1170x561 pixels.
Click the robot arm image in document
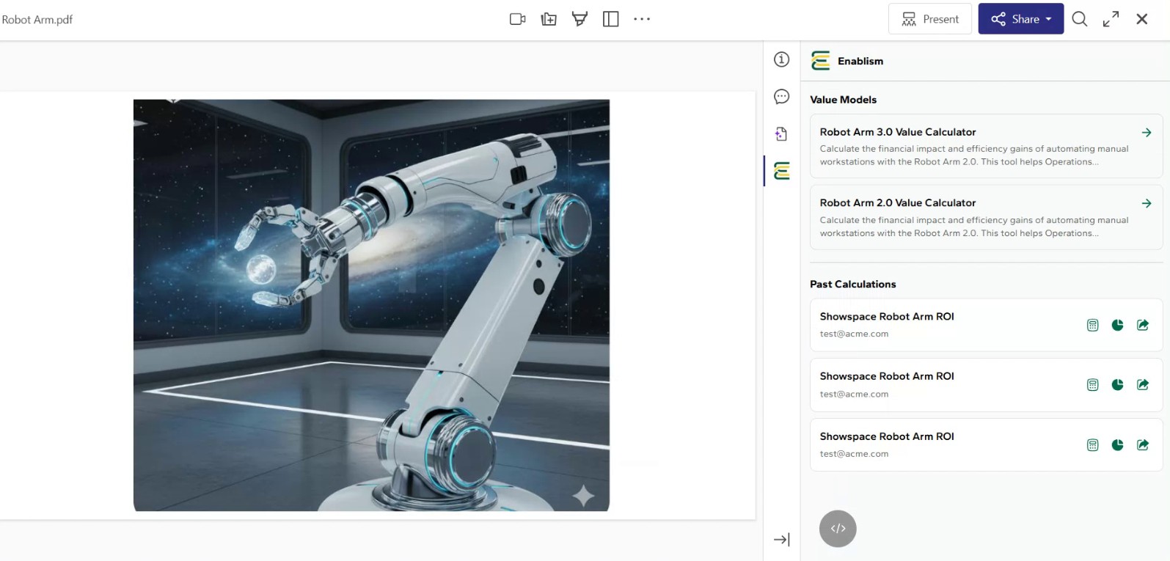(x=371, y=305)
